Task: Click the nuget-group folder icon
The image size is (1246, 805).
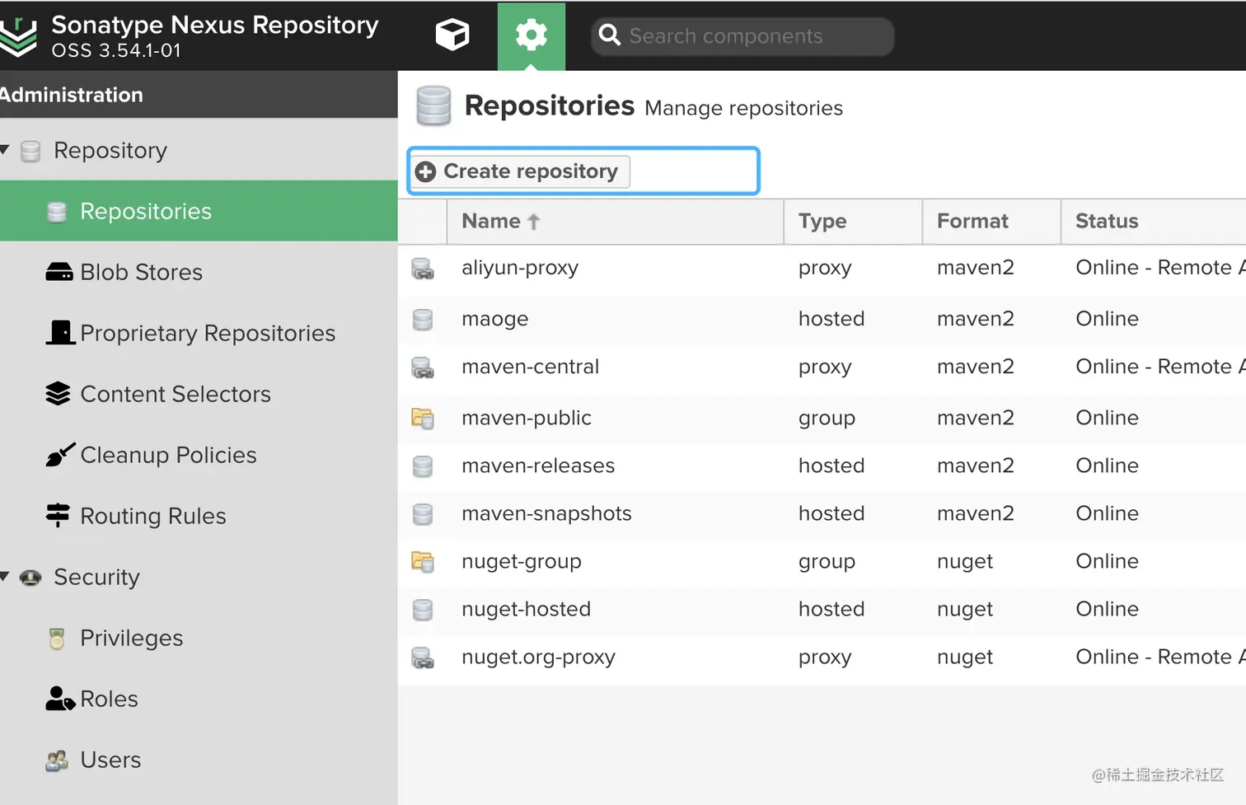Action: point(423,562)
